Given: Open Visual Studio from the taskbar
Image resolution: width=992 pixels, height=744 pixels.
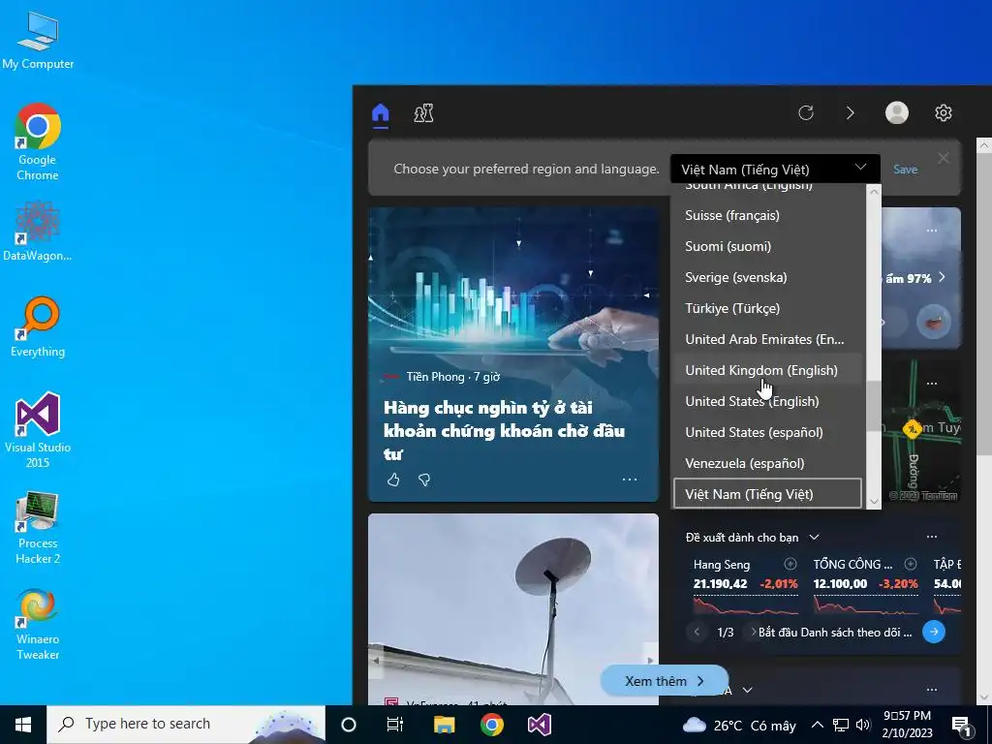Looking at the screenshot, I should 540,725.
